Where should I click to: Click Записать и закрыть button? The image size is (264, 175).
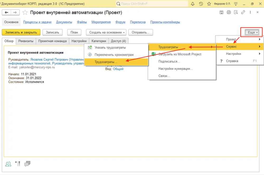(x=21, y=32)
